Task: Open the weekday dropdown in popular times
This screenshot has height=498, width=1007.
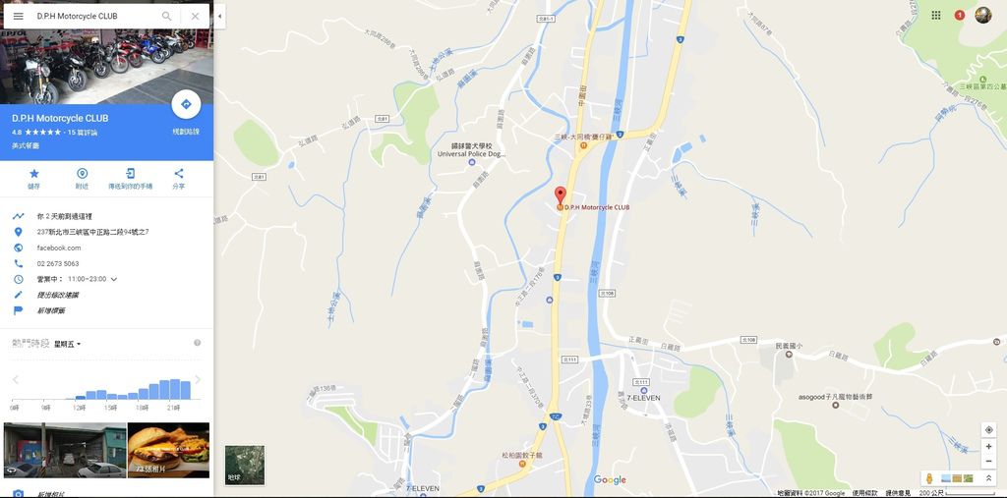Action: point(68,344)
